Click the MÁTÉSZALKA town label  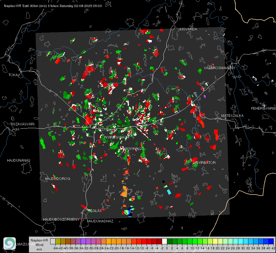[x=232, y=116]
